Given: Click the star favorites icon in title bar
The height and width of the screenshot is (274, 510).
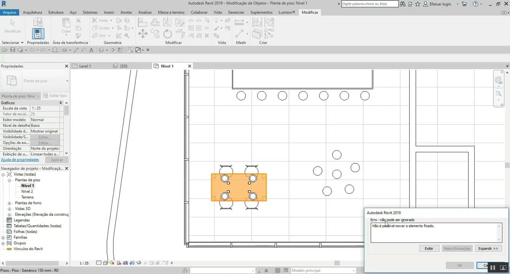Looking at the screenshot, I should 417,4.
